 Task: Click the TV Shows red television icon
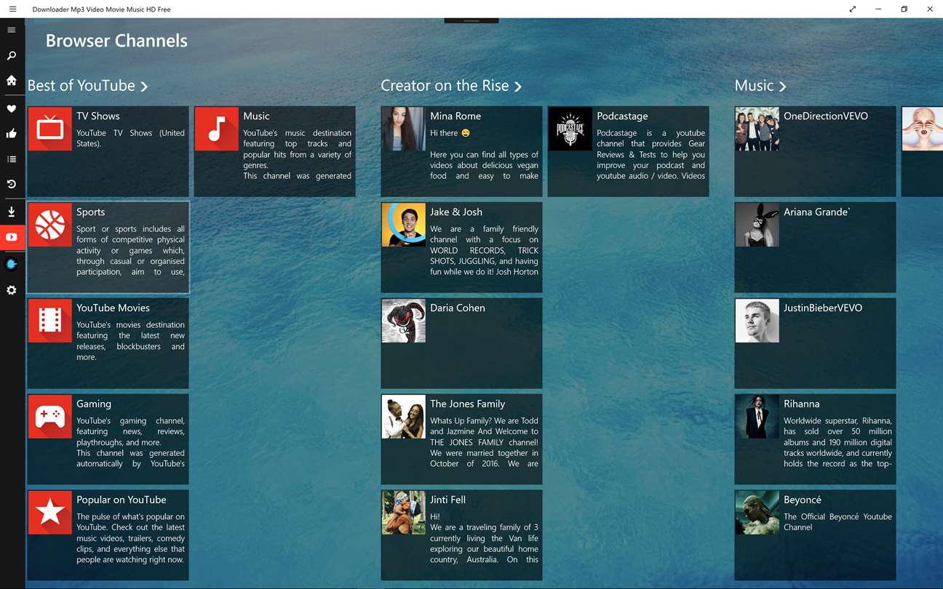pyautogui.click(x=50, y=129)
